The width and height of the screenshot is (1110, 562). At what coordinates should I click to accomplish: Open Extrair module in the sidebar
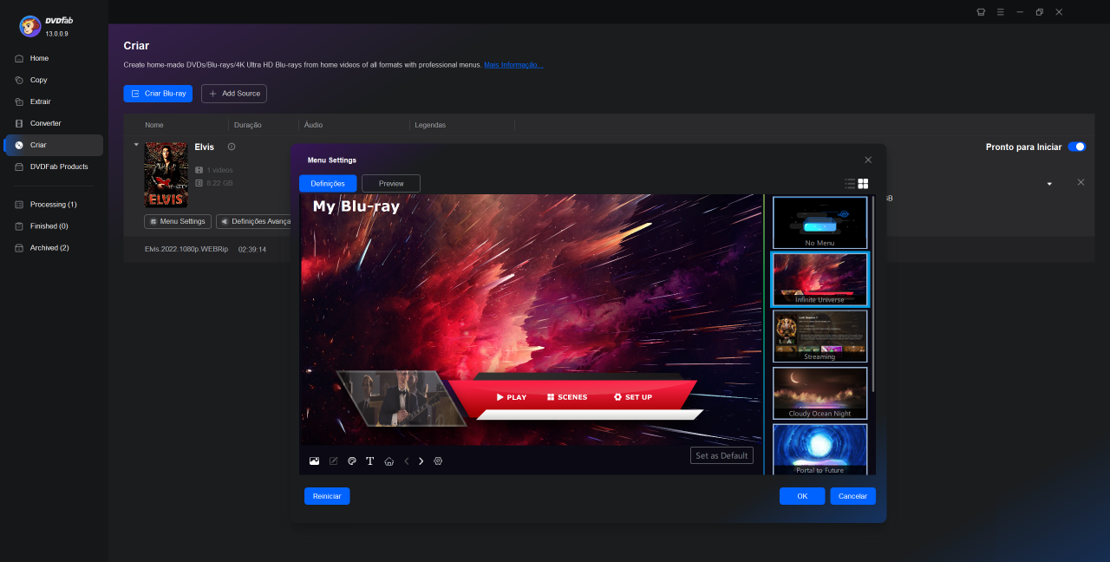click(x=54, y=101)
